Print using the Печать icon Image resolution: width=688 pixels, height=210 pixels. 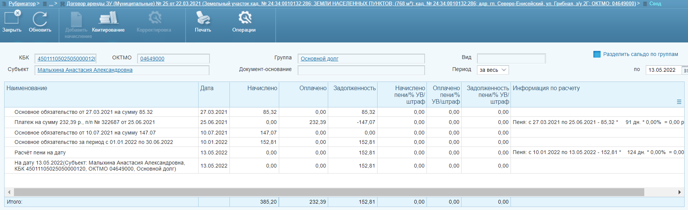click(203, 18)
